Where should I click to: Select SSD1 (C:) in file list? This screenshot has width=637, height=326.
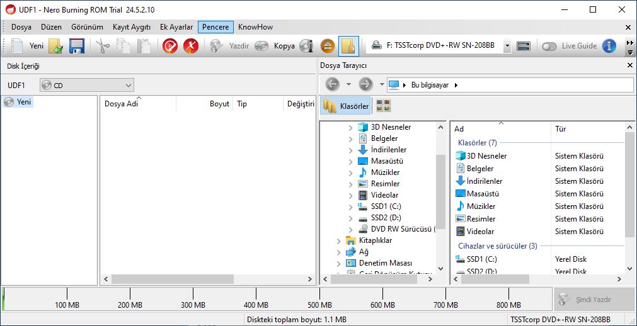(476, 259)
